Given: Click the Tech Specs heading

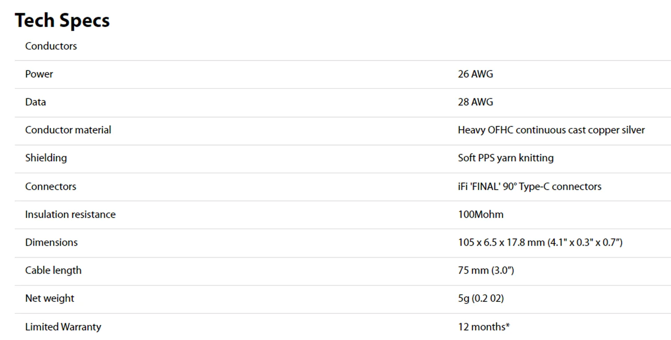Looking at the screenshot, I should [x=62, y=20].
